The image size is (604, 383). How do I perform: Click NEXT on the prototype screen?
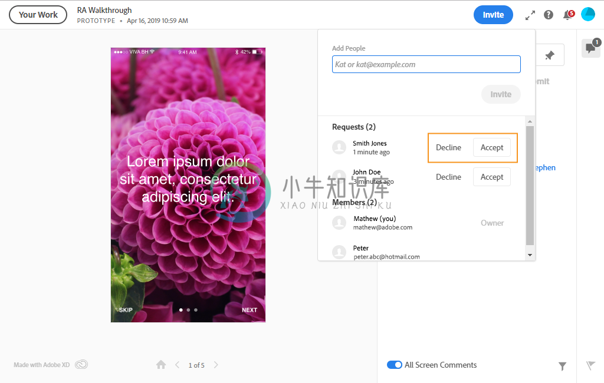(250, 310)
